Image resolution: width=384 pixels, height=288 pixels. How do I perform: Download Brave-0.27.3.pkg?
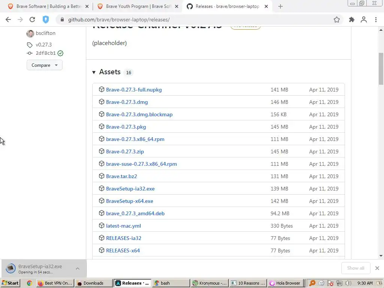(x=126, y=127)
